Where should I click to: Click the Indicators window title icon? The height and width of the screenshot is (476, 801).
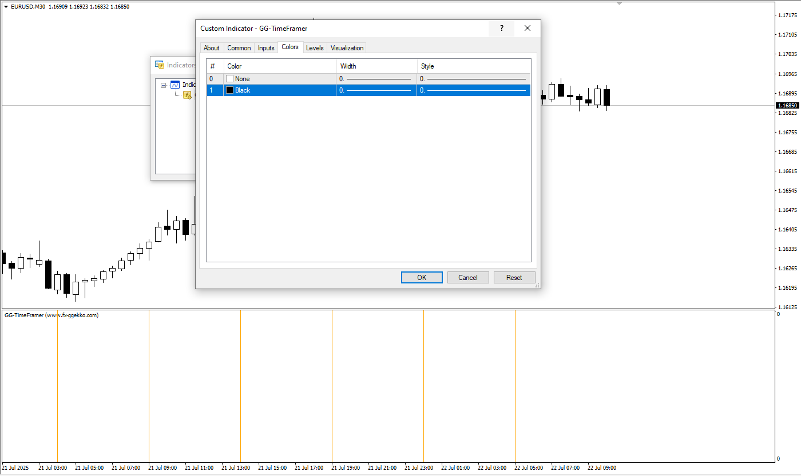[160, 65]
